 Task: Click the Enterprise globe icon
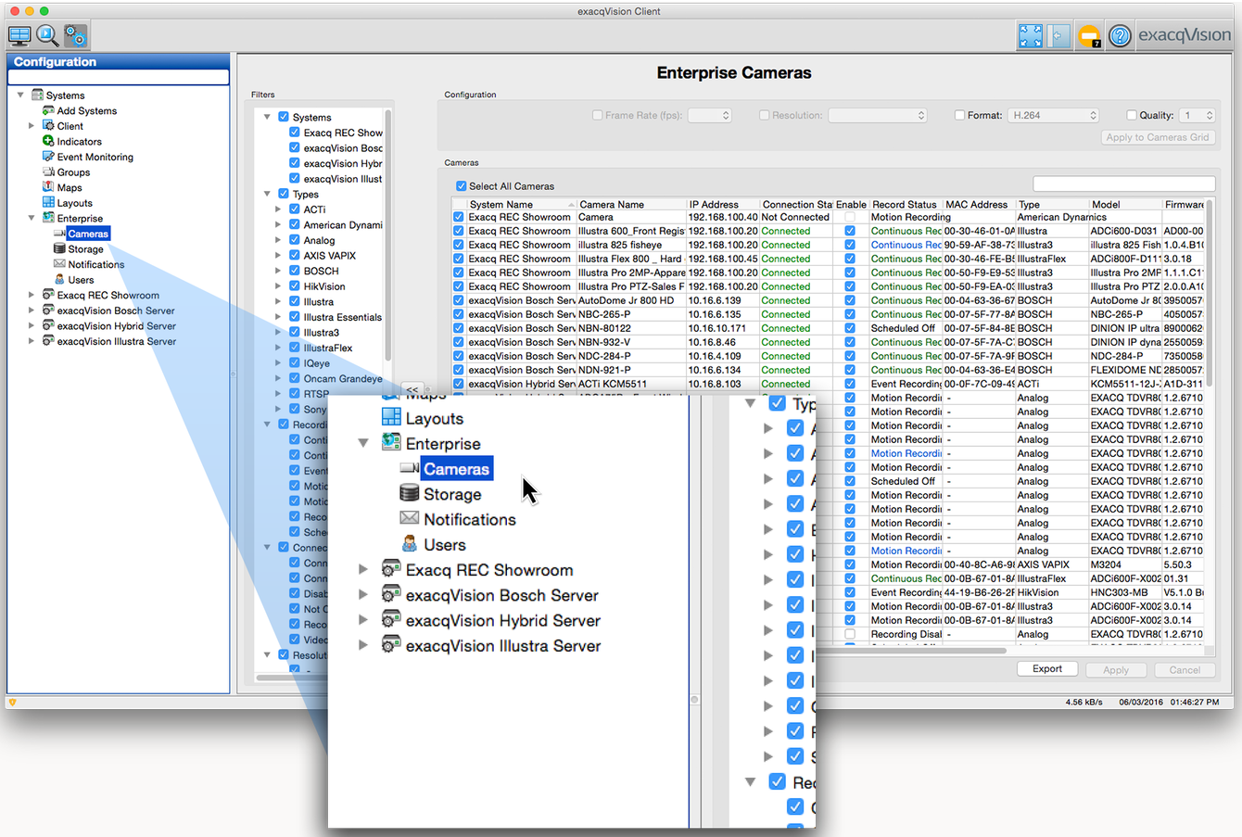pyautogui.click(x=48, y=218)
